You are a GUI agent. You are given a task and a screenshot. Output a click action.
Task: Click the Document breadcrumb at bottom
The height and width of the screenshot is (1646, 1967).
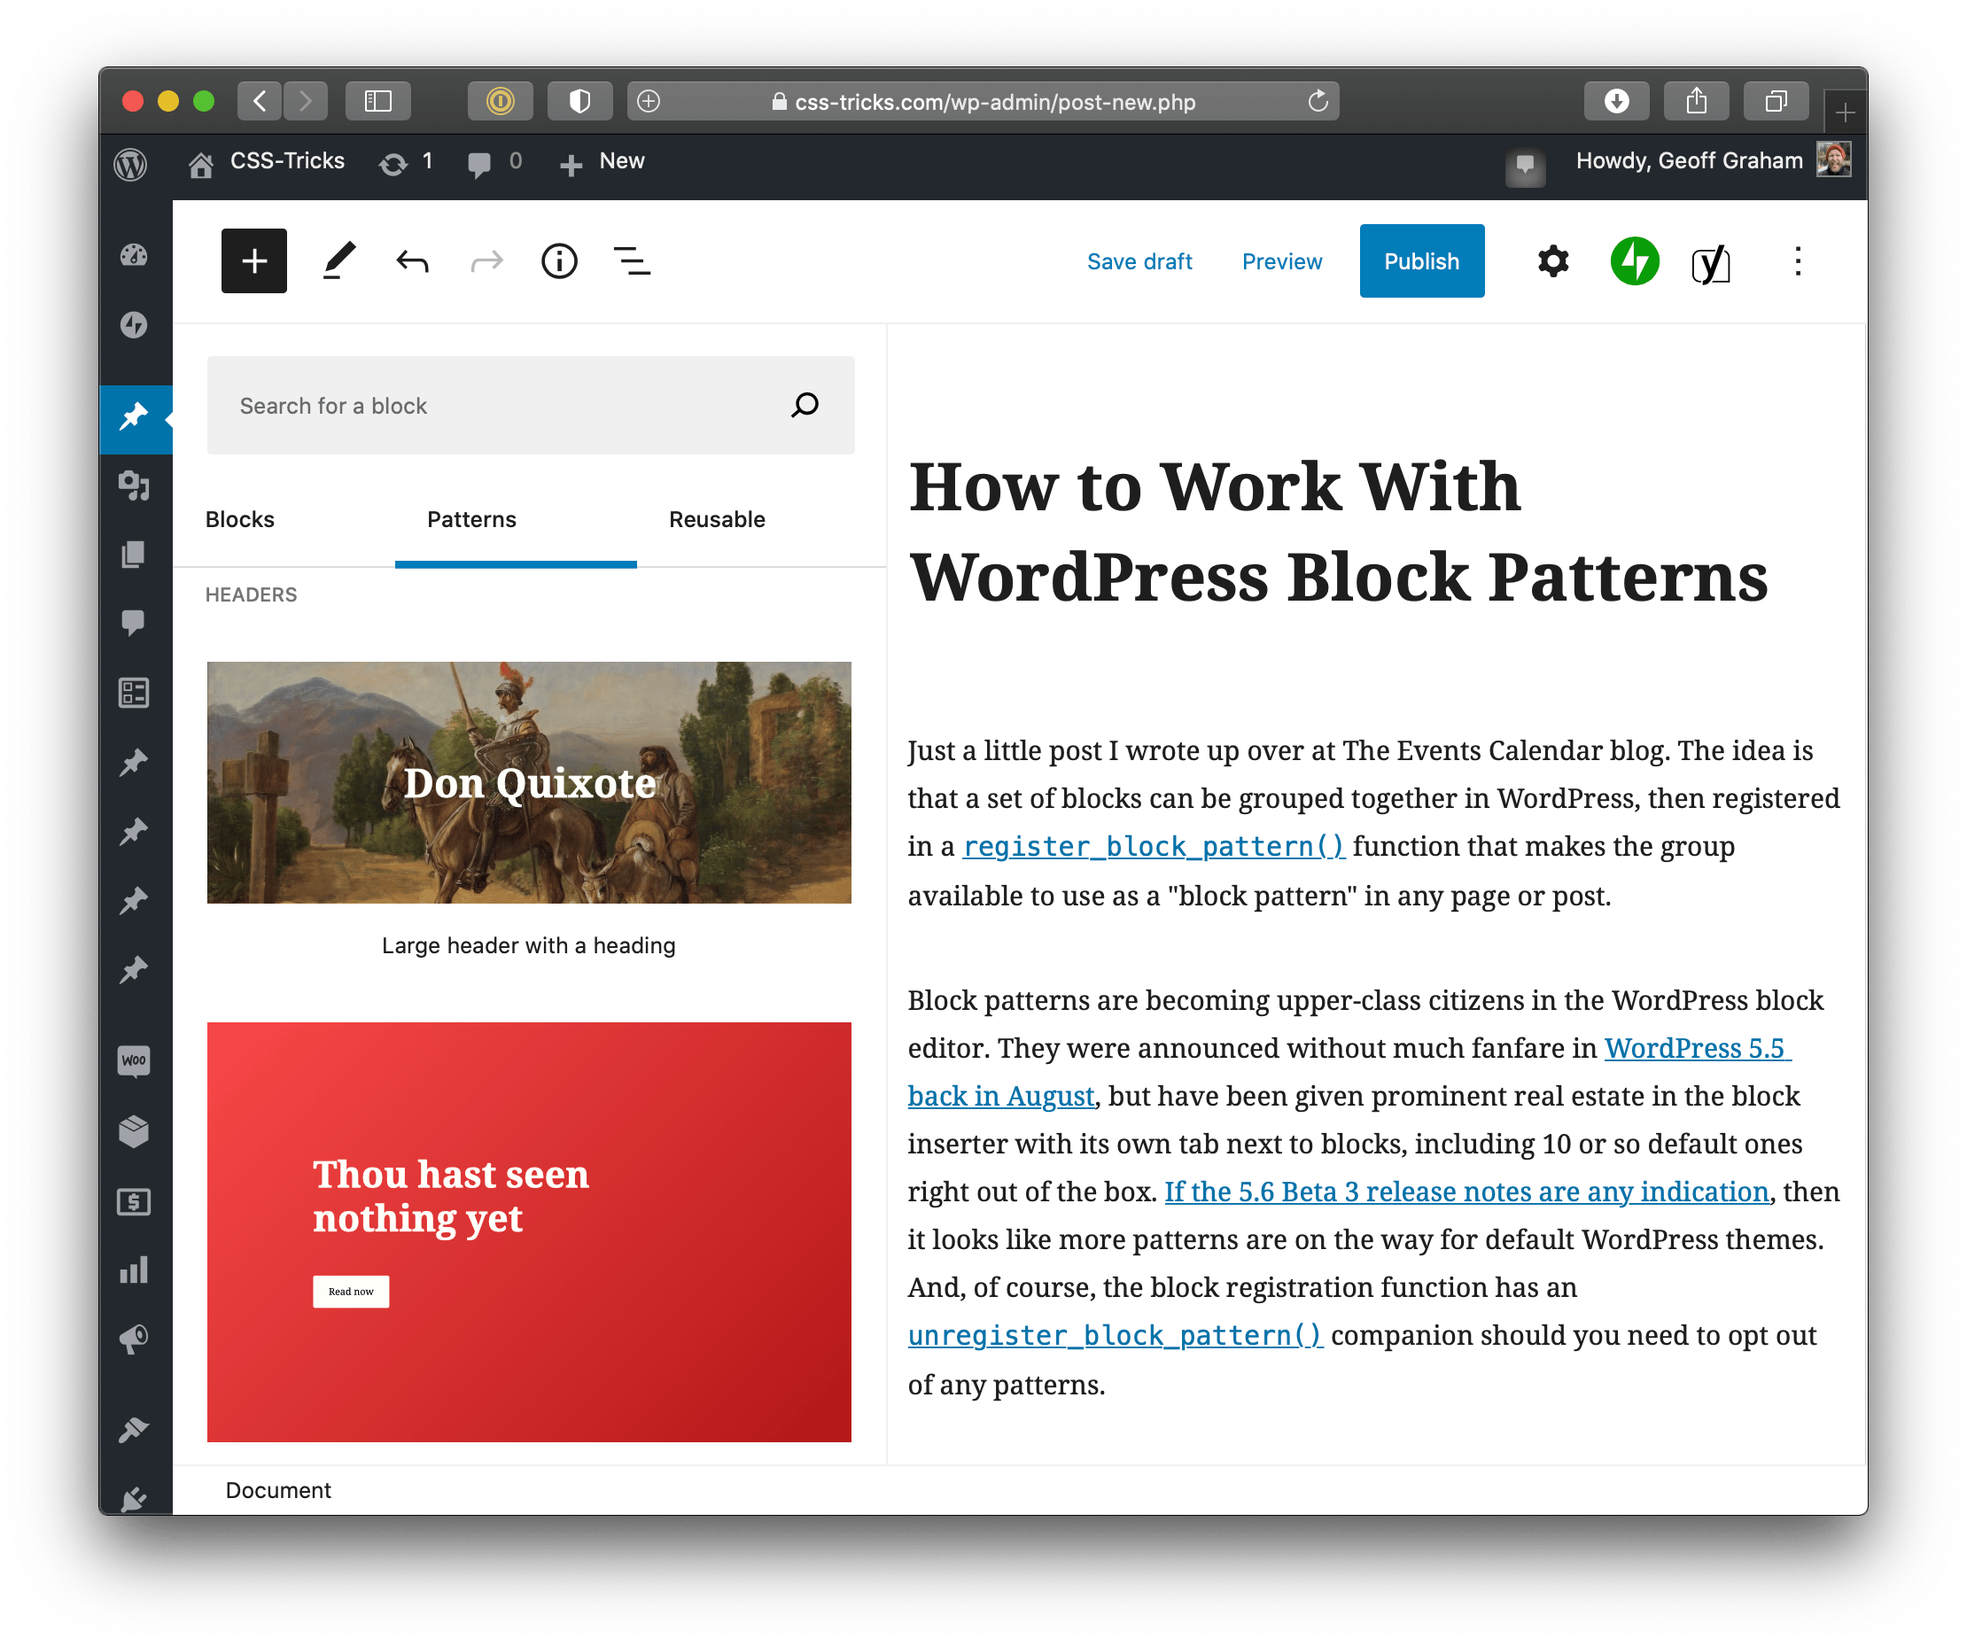coord(278,1490)
